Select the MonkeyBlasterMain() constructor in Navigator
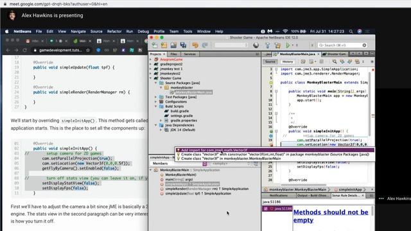411x231 pixels. point(180,175)
